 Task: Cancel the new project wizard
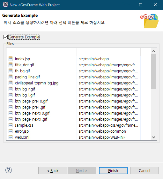coord(144,170)
